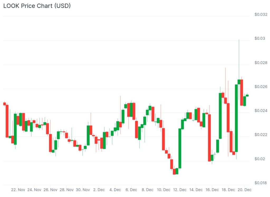The height and width of the screenshot is (197, 270).
Task: Click the 18. Dec date marker
Action: point(228,190)
